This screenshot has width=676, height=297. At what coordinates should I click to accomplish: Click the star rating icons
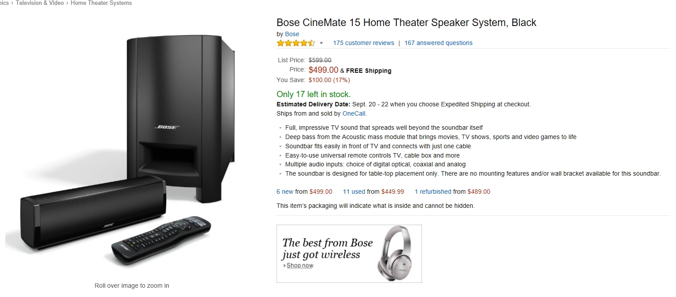coord(295,43)
